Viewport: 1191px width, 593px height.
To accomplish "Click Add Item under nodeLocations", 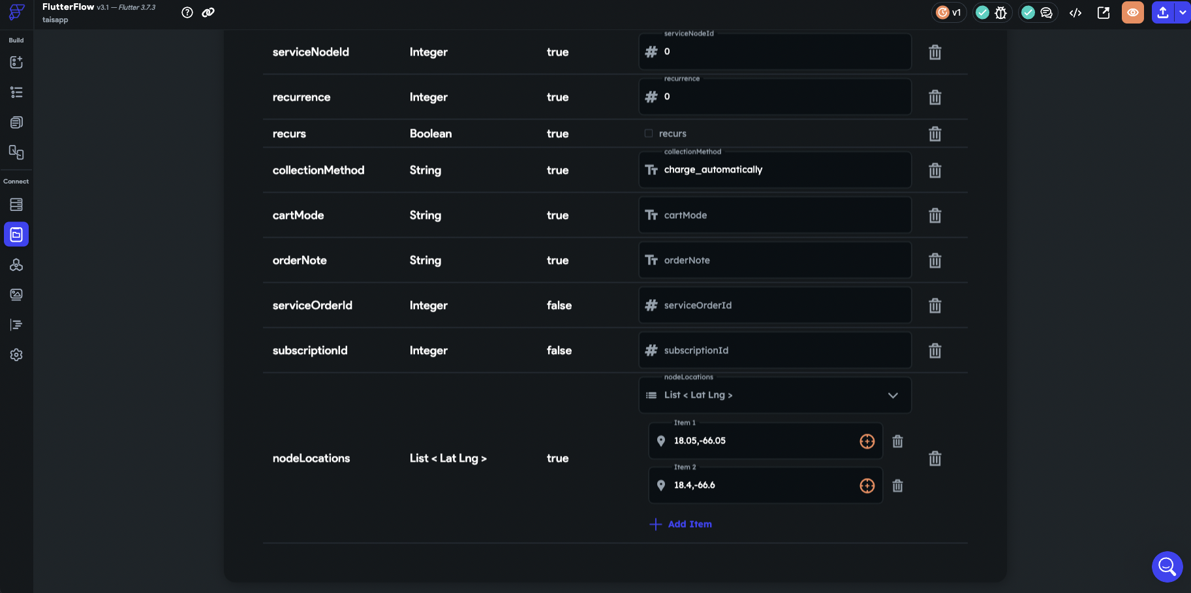I will coord(681,524).
